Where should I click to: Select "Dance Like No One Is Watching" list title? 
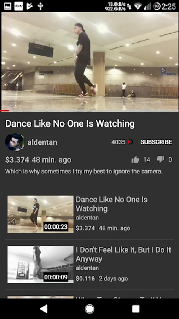(112, 204)
